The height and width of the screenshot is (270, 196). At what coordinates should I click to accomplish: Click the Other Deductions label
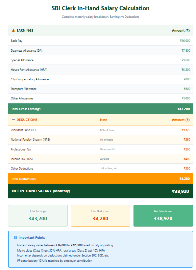22,168
